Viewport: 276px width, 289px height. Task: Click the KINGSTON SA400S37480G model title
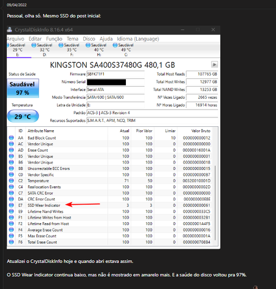tap(113, 65)
